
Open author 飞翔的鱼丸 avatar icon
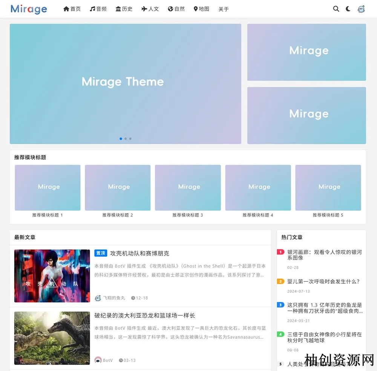click(x=98, y=298)
